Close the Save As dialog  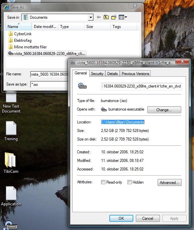(135, 6)
